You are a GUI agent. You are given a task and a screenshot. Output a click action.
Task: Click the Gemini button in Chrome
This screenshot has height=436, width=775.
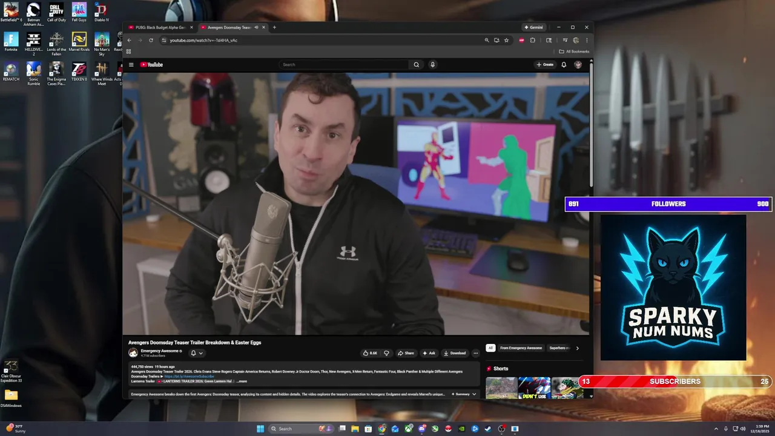(533, 27)
